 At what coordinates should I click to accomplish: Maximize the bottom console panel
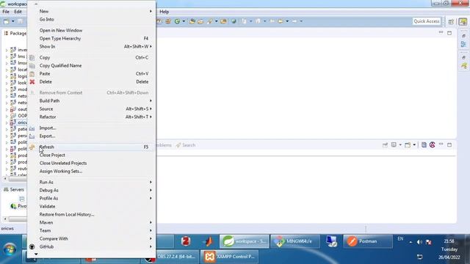coord(449,145)
